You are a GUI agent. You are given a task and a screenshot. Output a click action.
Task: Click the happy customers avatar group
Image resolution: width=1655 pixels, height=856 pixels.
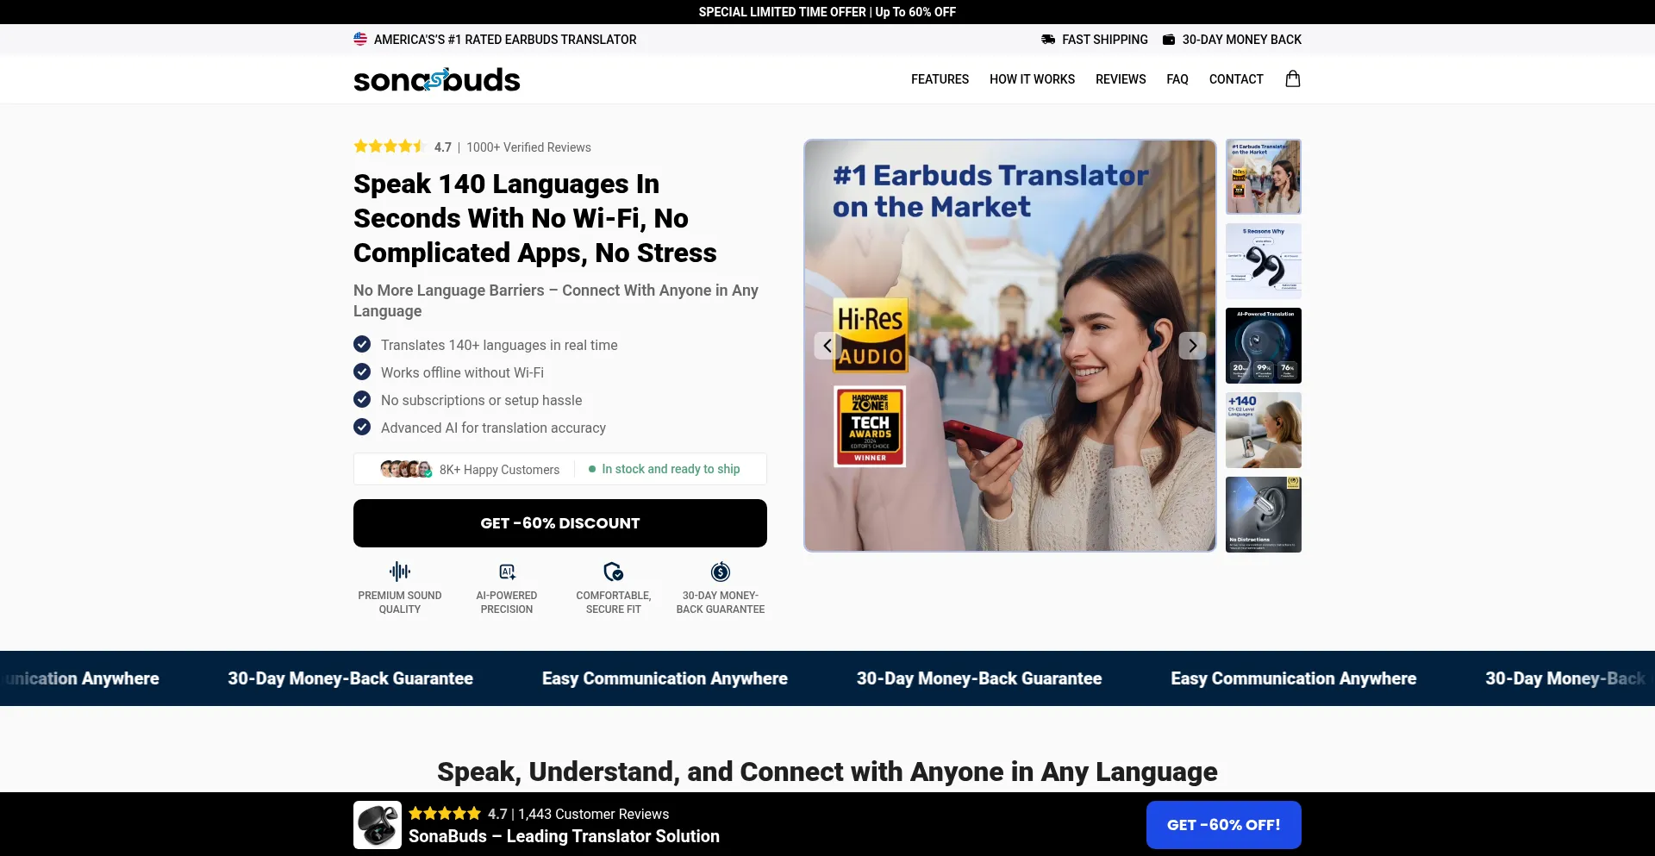(x=406, y=469)
